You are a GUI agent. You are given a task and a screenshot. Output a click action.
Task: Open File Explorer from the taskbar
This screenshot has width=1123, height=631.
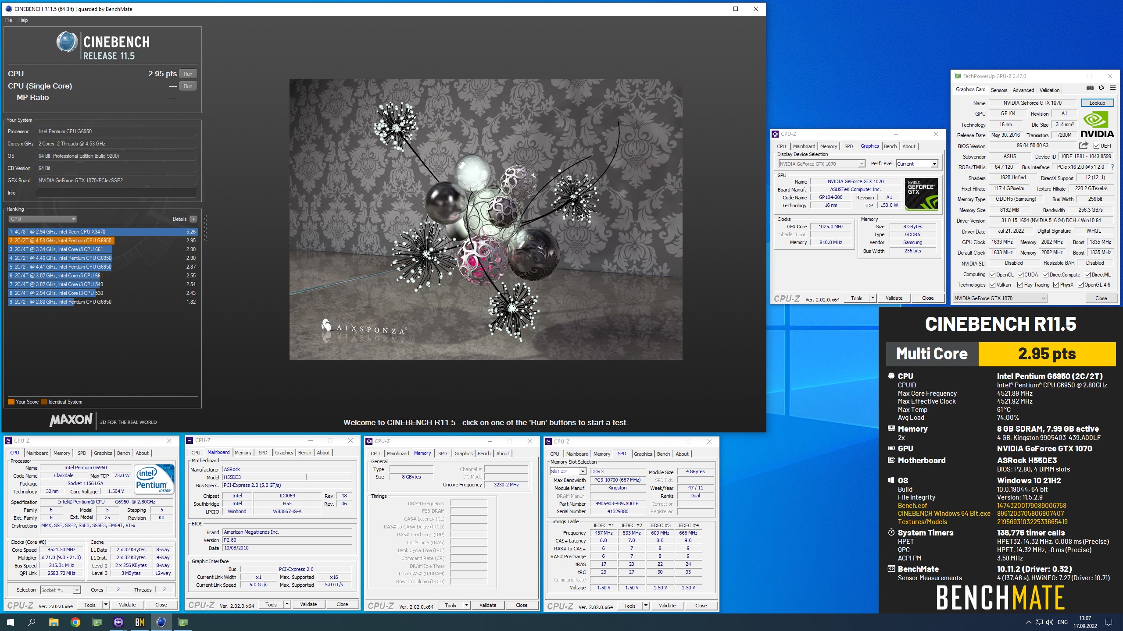coord(54,622)
